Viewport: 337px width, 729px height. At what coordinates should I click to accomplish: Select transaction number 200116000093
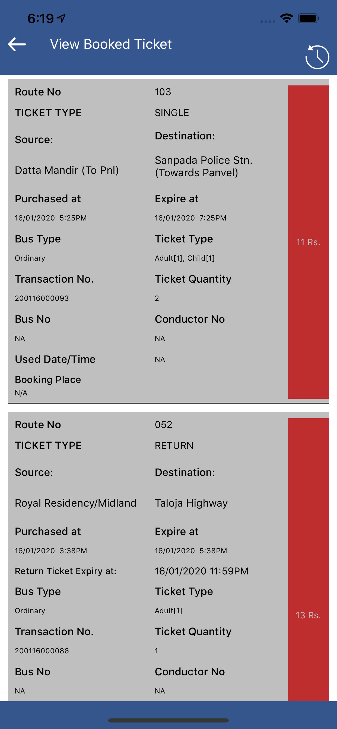click(42, 298)
